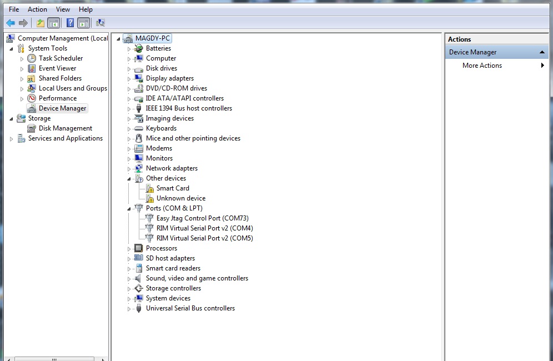Click the Network adapters icon
Image resolution: width=553 pixels, height=361 pixels.
[139, 168]
